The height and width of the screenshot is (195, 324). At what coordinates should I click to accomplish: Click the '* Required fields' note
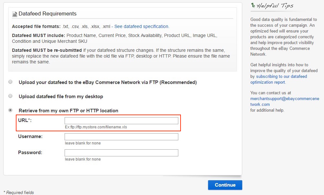[19, 192]
